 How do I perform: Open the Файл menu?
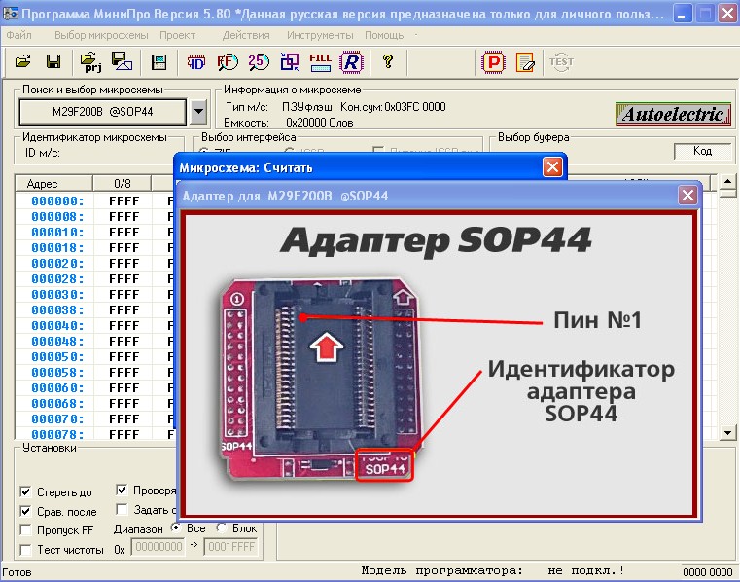[x=18, y=35]
